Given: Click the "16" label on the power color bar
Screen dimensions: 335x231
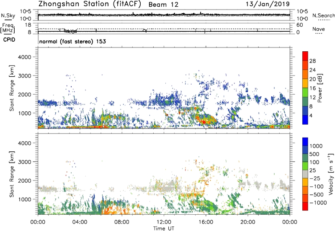Looking at the screenshot, I should 312,88.
